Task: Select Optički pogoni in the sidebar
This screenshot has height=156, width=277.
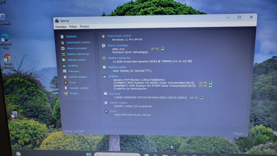Action: point(78,77)
